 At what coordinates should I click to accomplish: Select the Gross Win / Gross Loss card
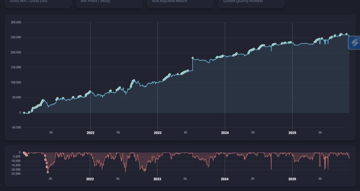click(x=38, y=3)
